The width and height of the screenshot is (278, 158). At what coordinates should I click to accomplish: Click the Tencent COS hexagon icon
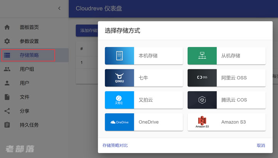(x=202, y=100)
